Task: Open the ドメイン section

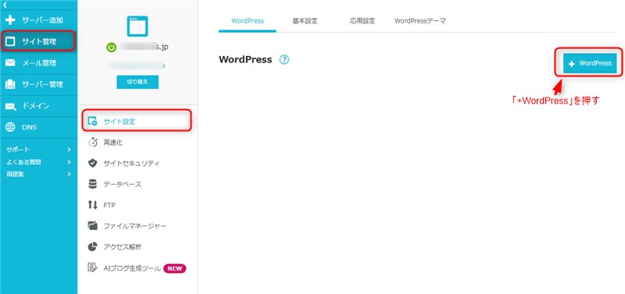Action: pyautogui.click(x=38, y=106)
